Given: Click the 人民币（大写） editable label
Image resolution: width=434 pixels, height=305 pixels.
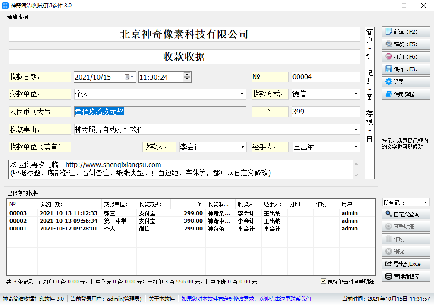Looking at the screenshot, I should click(x=40, y=112).
